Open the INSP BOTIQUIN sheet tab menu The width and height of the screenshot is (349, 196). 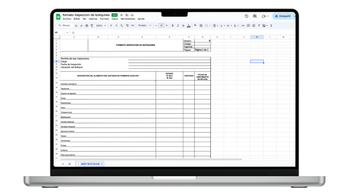(x=102, y=164)
